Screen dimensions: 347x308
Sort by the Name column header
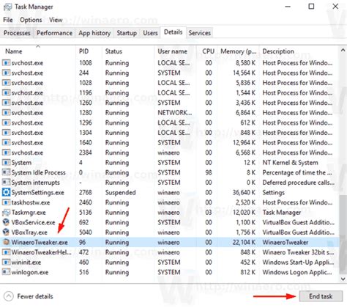tap(38, 51)
